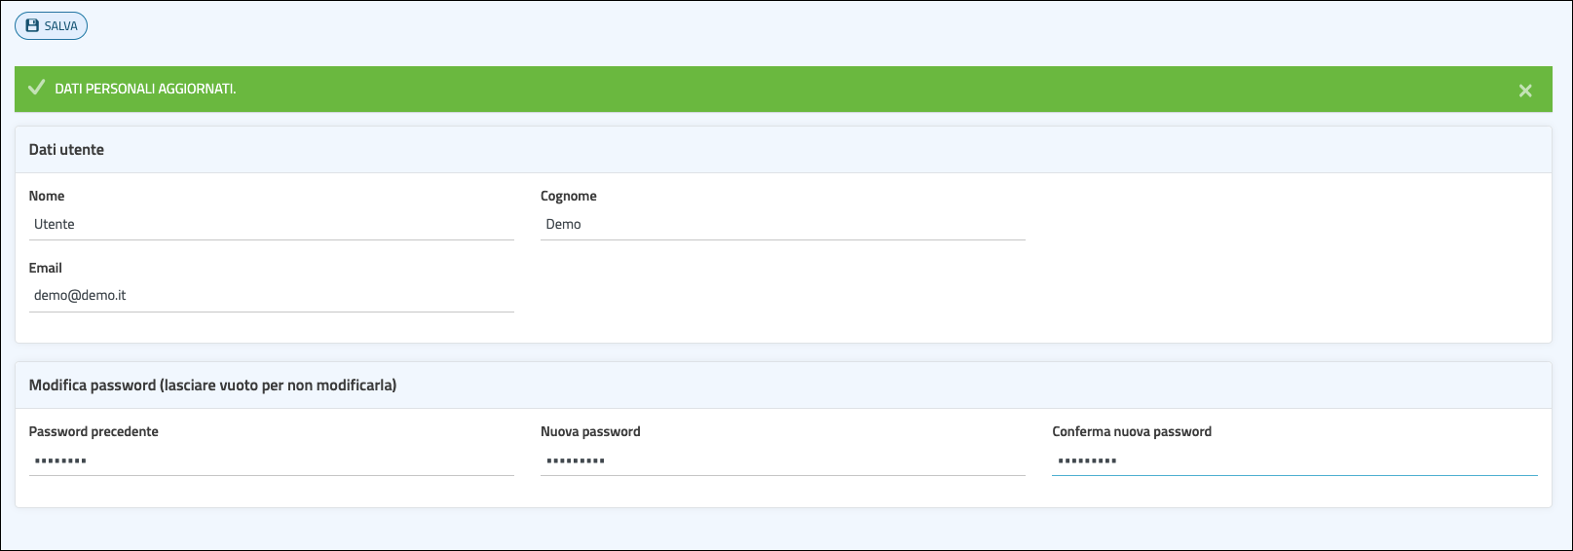1573x551 pixels.
Task: Click the floppy disk icon on Salva
Action: (x=32, y=26)
